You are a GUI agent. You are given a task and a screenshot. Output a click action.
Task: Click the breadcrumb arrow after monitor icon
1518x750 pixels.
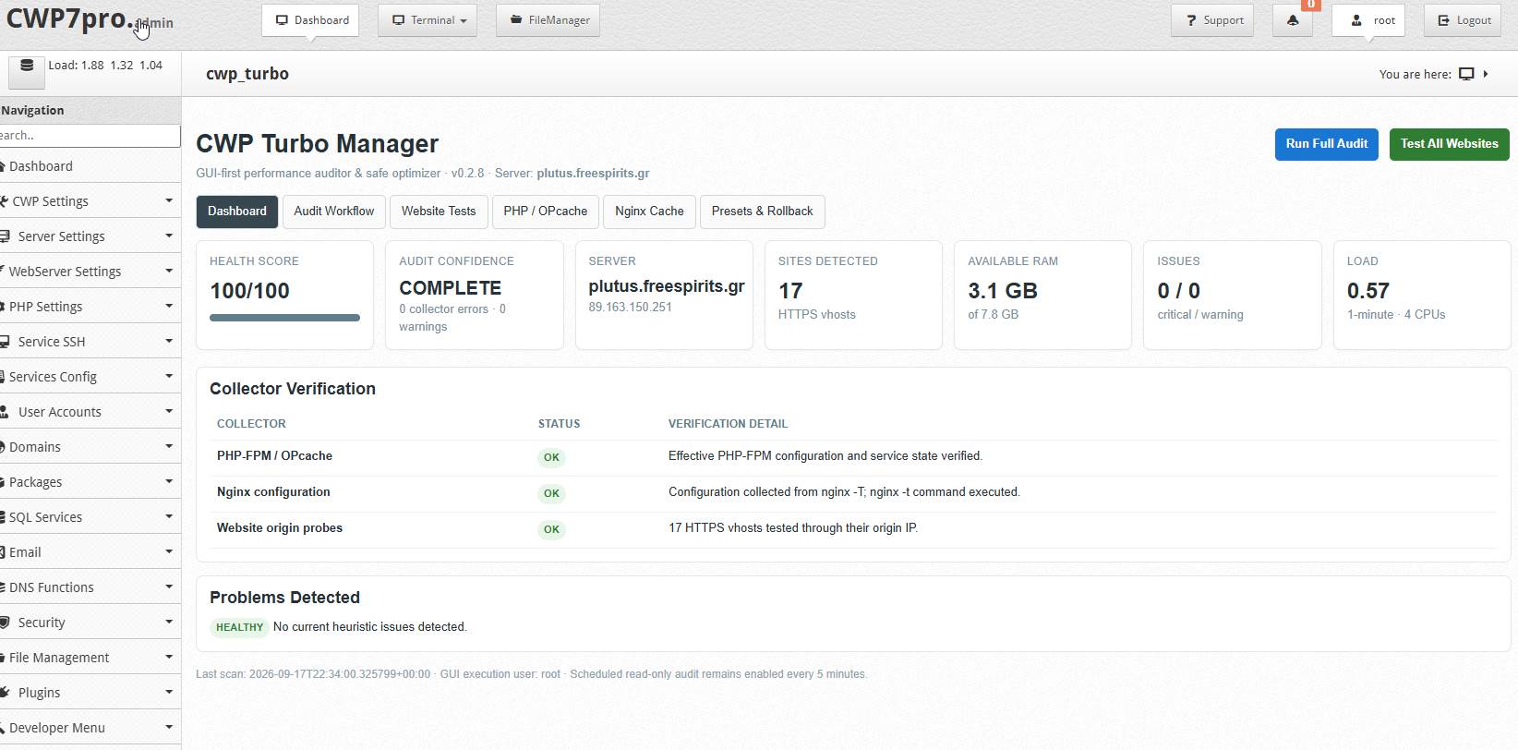(x=1486, y=74)
